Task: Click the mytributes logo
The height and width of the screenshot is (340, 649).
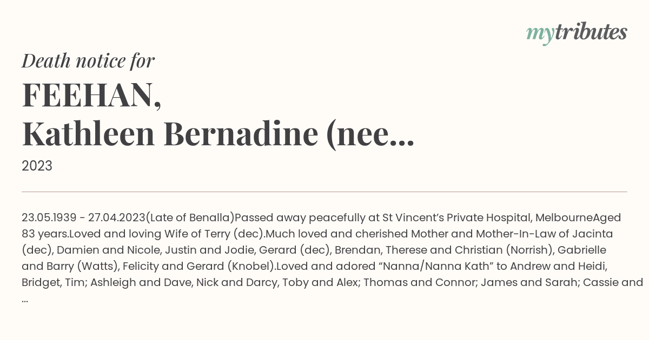Action: point(577,32)
